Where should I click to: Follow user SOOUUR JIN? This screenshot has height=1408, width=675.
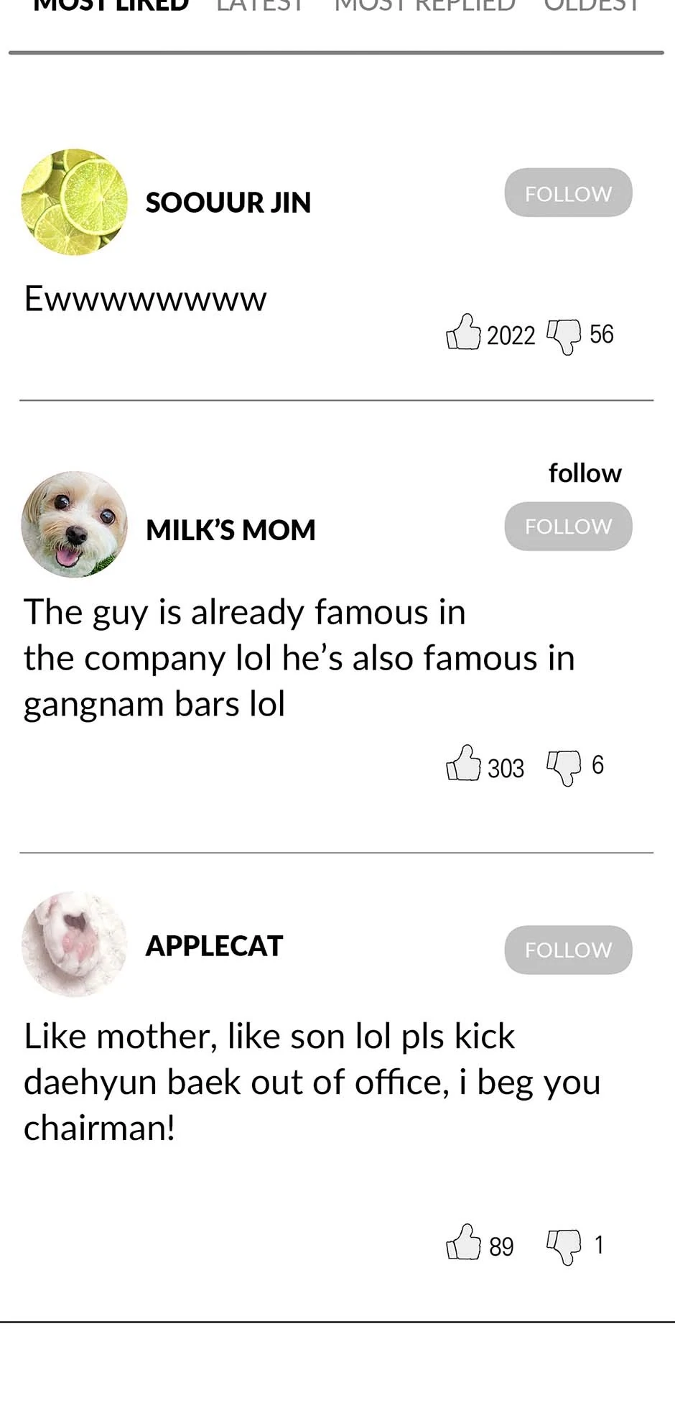568,193
